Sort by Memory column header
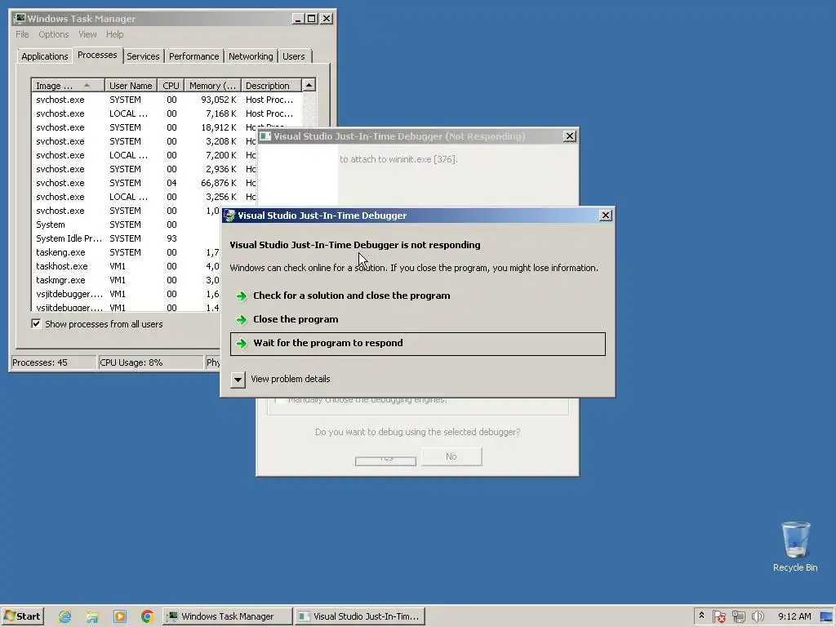836x627 pixels. tap(213, 85)
